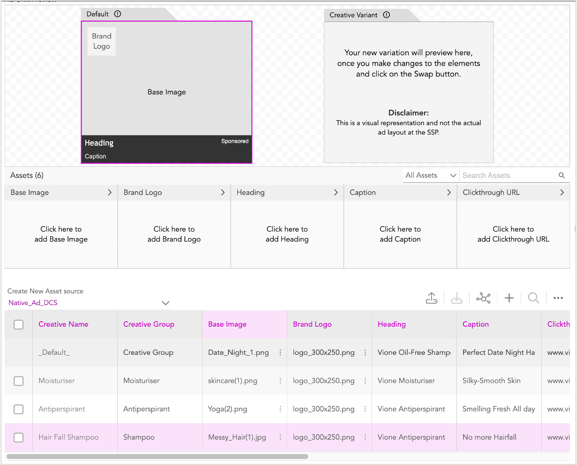Open the options menu for Date_Night_1.png
The height and width of the screenshot is (465, 577).
[281, 352]
